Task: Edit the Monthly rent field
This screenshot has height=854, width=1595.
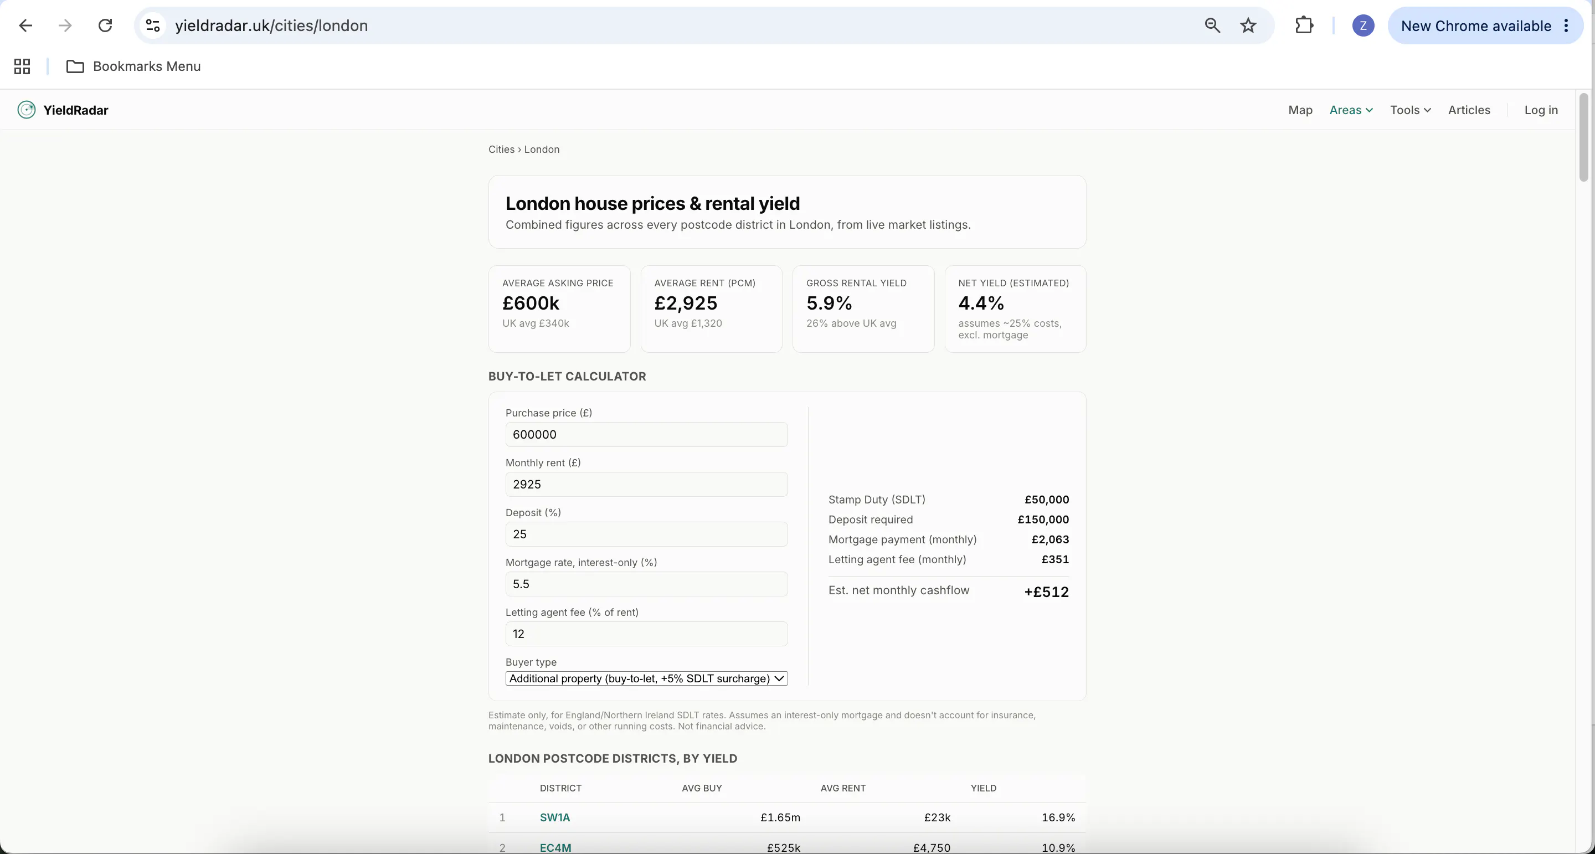Action: tap(646, 484)
